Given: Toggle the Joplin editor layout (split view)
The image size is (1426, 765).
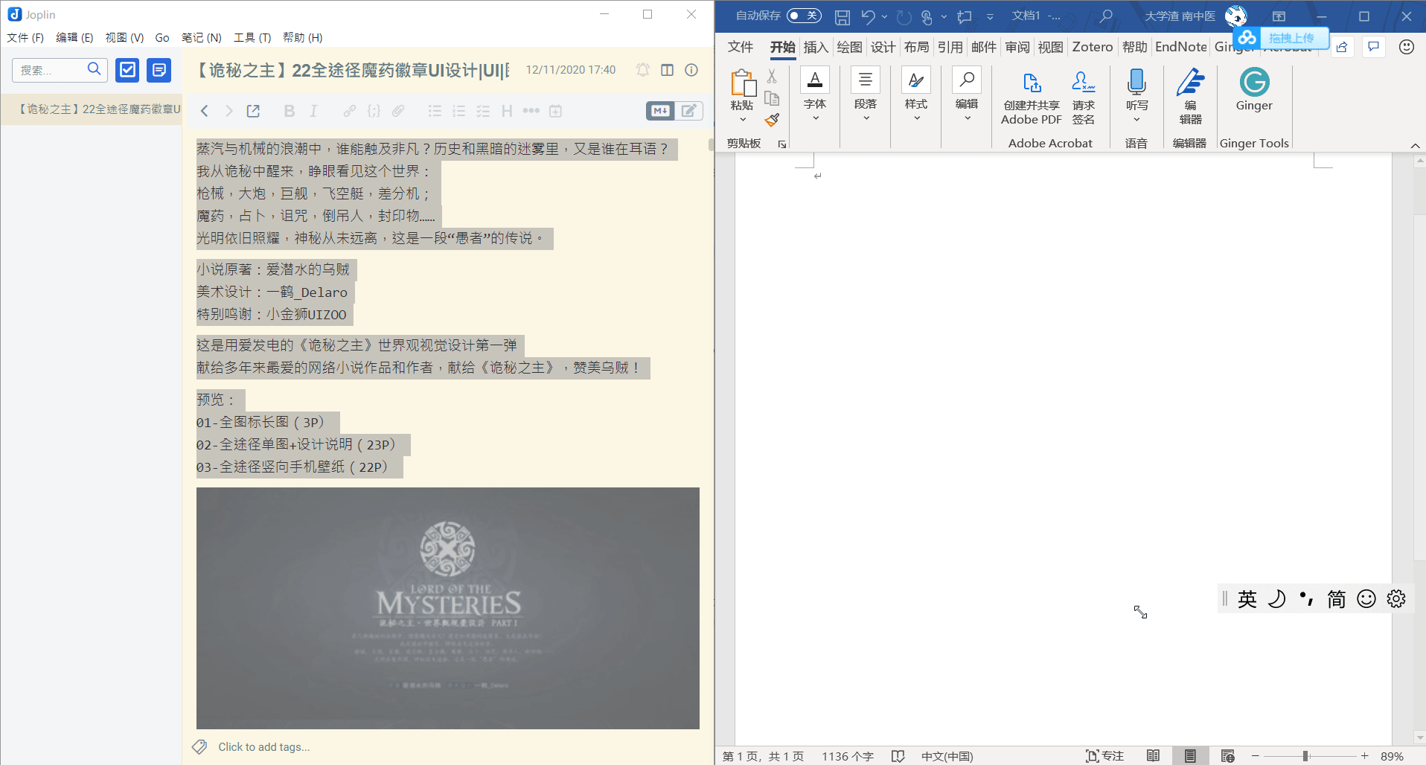Looking at the screenshot, I should click(667, 70).
